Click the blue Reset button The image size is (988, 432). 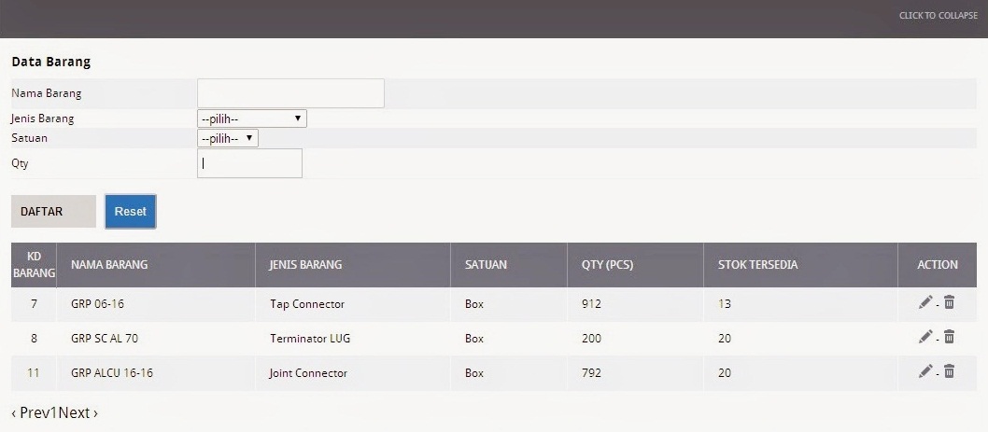(x=131, y=212)
